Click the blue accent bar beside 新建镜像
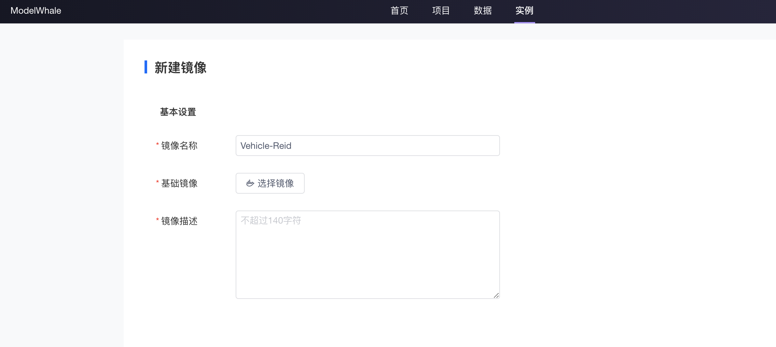The width and height of the screenshot is (776, 347). click(146, 68)
